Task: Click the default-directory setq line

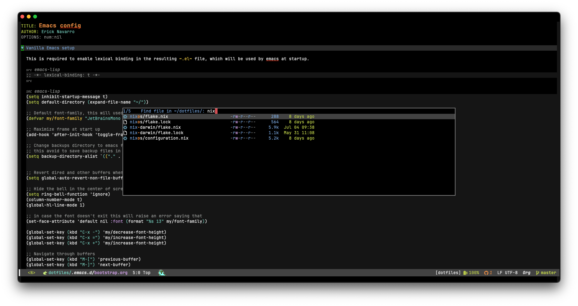Action: point(87,102)
